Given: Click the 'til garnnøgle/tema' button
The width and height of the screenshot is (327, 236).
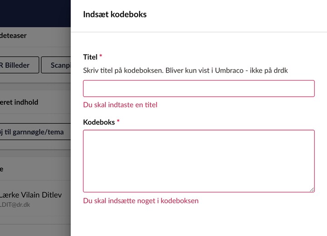Looking at the screenshot, I should coord(33,132).
